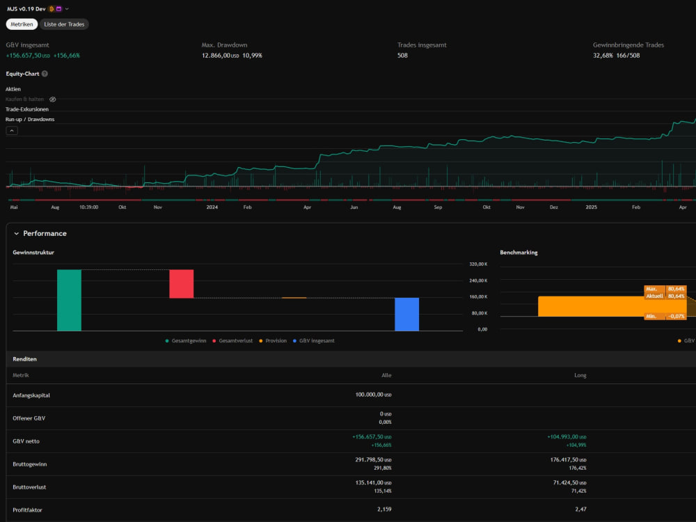696x522 pixels.
Task: Click the total percent value +156,66%
Action: [x=67, y=56]
